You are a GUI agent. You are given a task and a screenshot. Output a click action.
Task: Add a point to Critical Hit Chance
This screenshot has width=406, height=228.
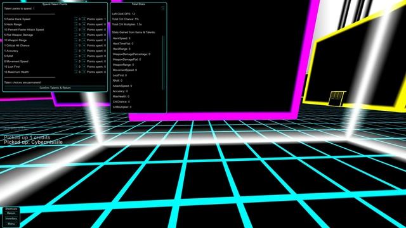point(84,46)
